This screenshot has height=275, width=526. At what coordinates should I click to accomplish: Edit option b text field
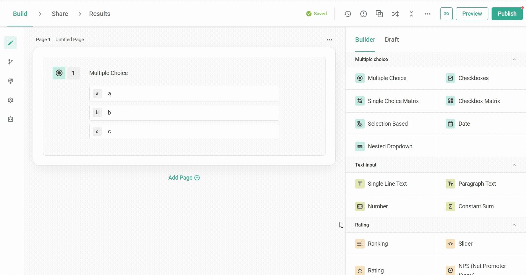click(x=184, y=113)
